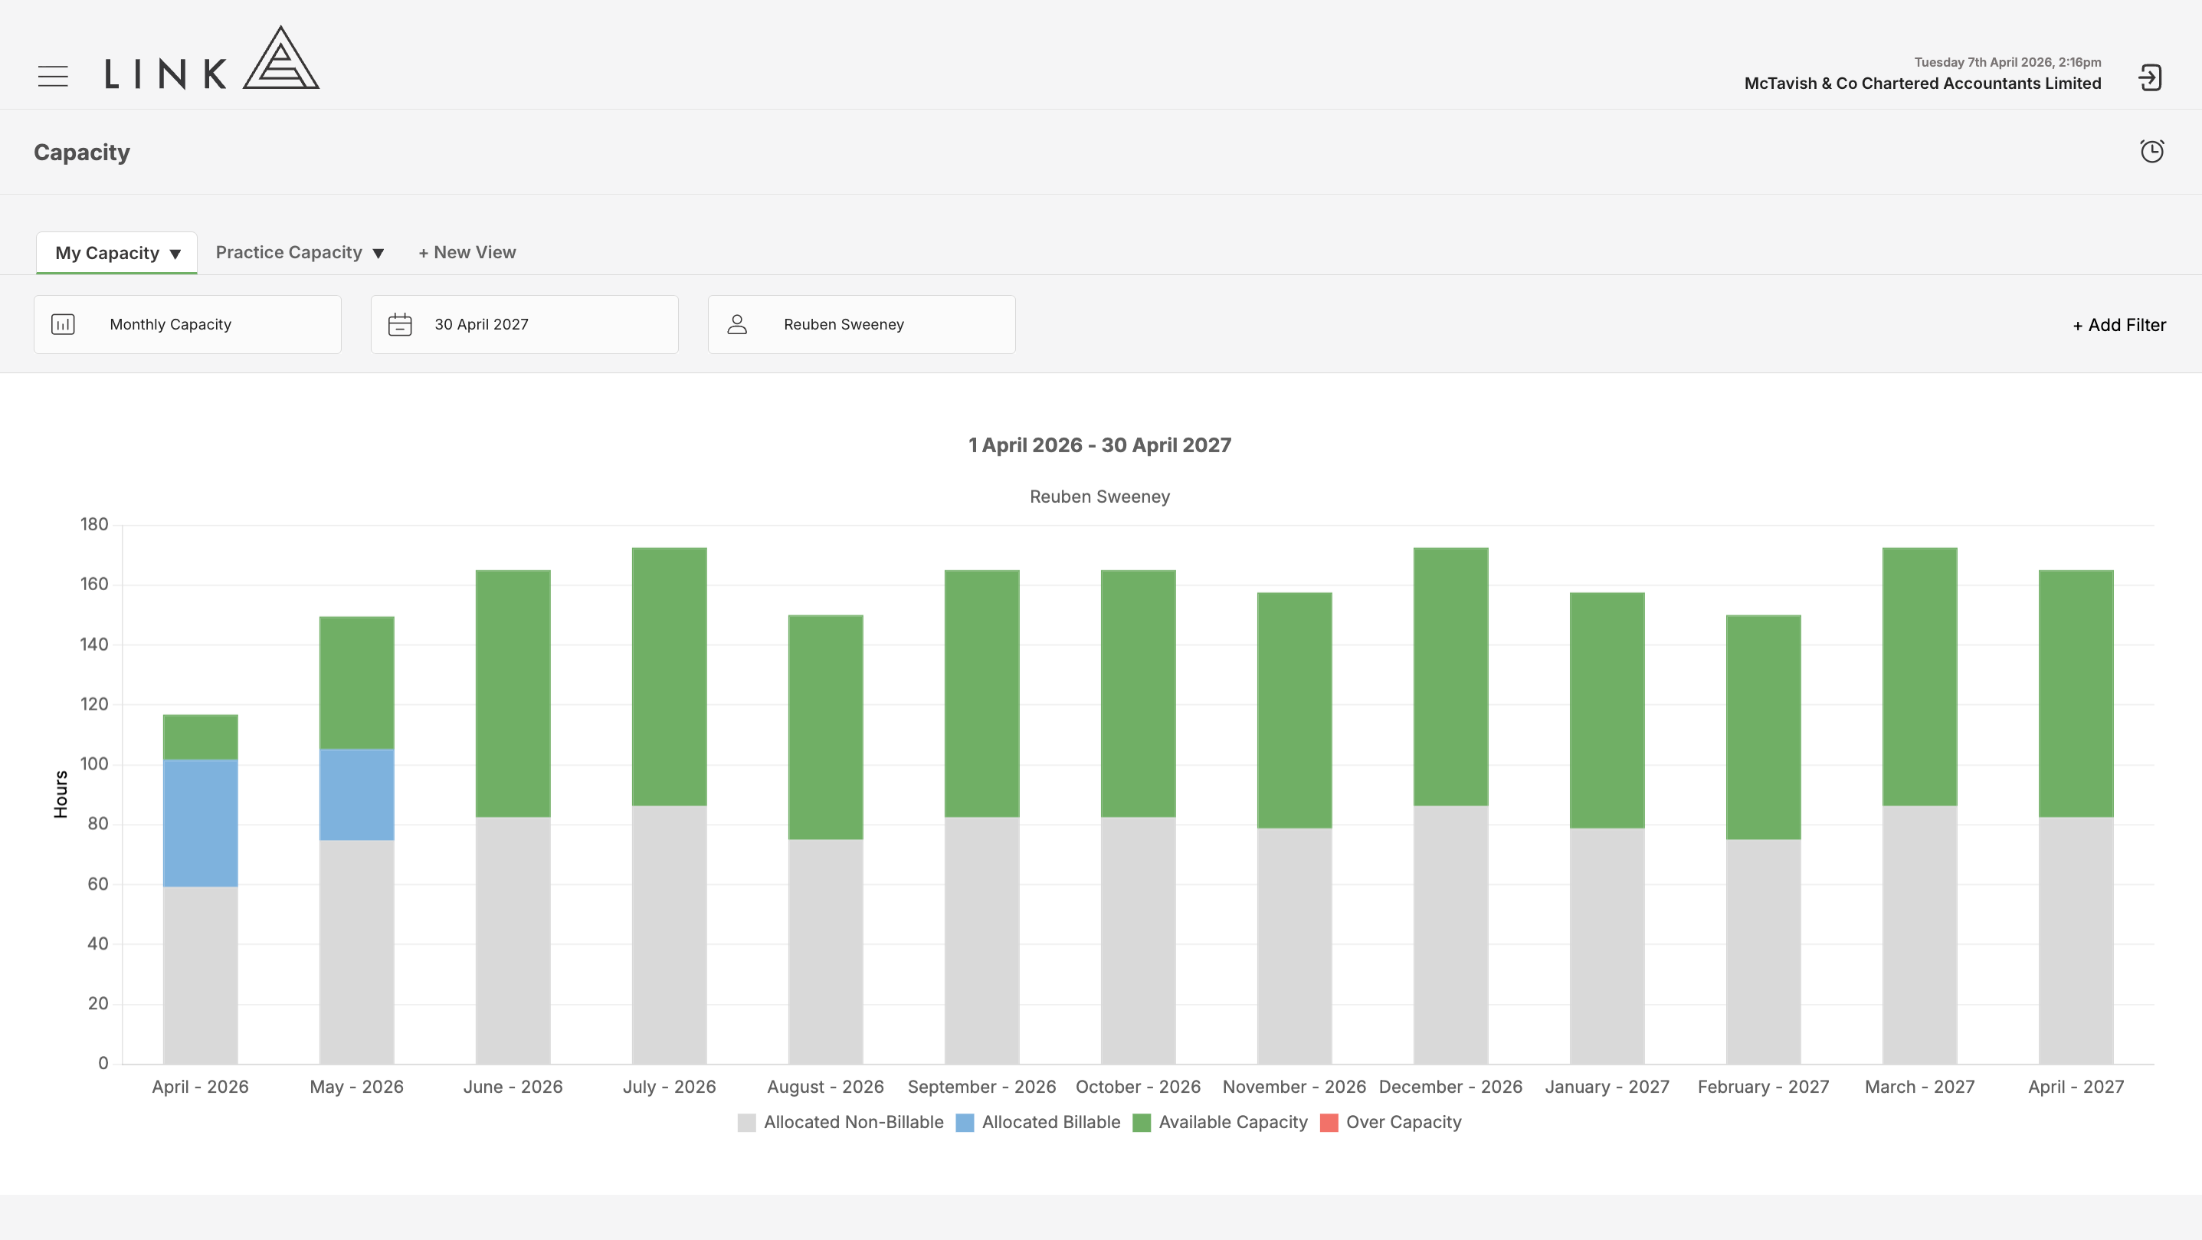Click the LINK triangle logo
This screenshot has height=1240, width=2202.
pos(280,57)
